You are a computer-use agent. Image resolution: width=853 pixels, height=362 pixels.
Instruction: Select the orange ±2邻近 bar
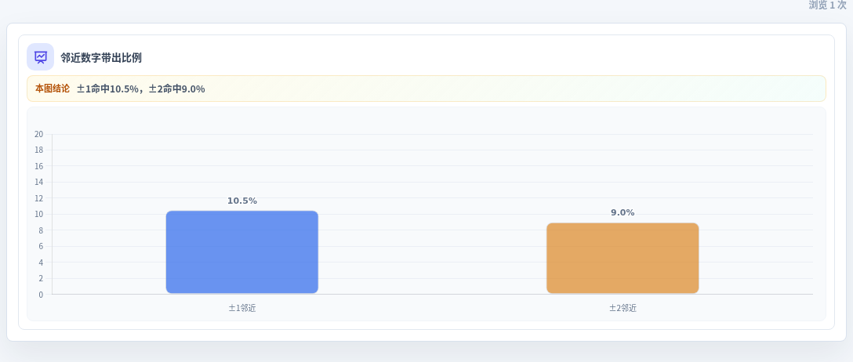click(x=623, y=259)
